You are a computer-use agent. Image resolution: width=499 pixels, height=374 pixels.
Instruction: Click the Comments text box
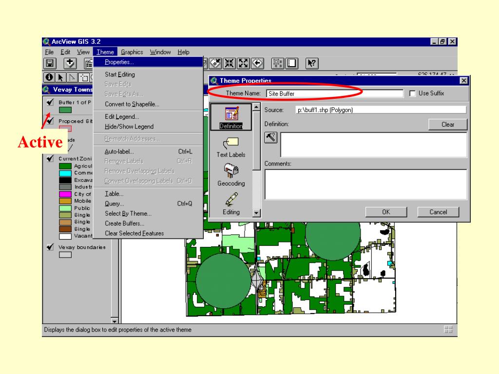coord(366,185)
